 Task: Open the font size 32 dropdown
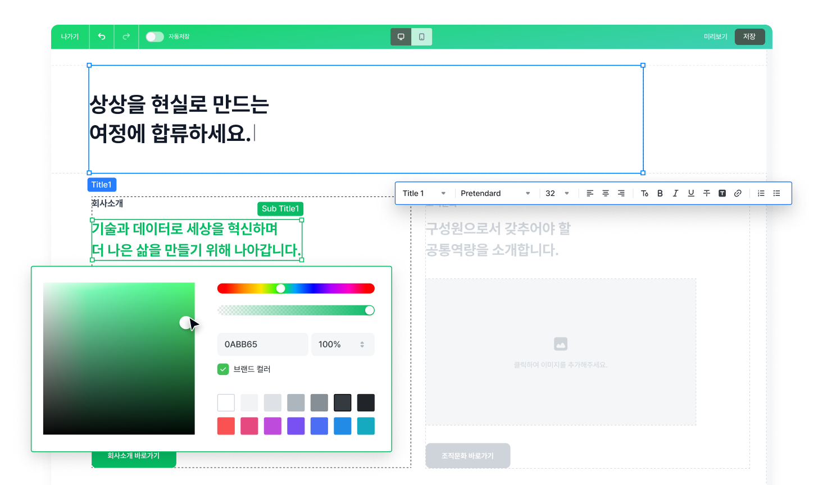[x=557, y=193]
